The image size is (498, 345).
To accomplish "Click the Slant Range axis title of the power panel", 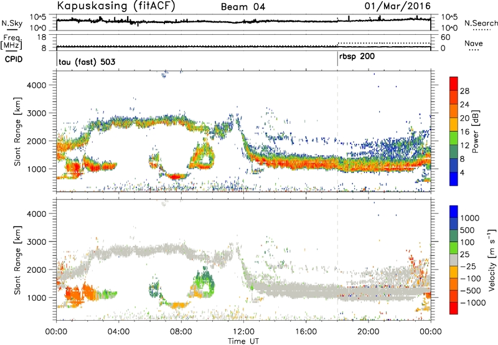I will 17,131.
